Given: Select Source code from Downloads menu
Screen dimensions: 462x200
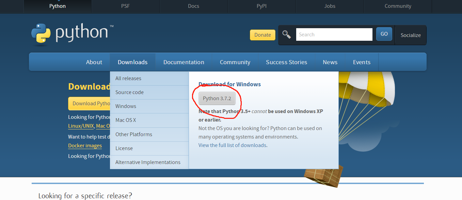Looking at the screenshot, I should pyautogui.click(x=149, y=92).
